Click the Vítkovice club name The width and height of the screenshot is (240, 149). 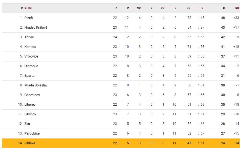(x=31, y=56)
